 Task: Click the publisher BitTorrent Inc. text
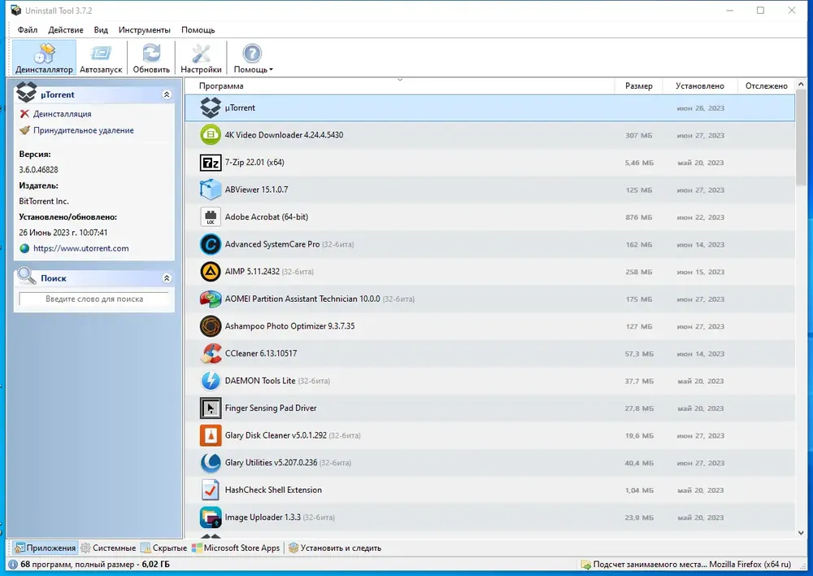tap(44, 201)
